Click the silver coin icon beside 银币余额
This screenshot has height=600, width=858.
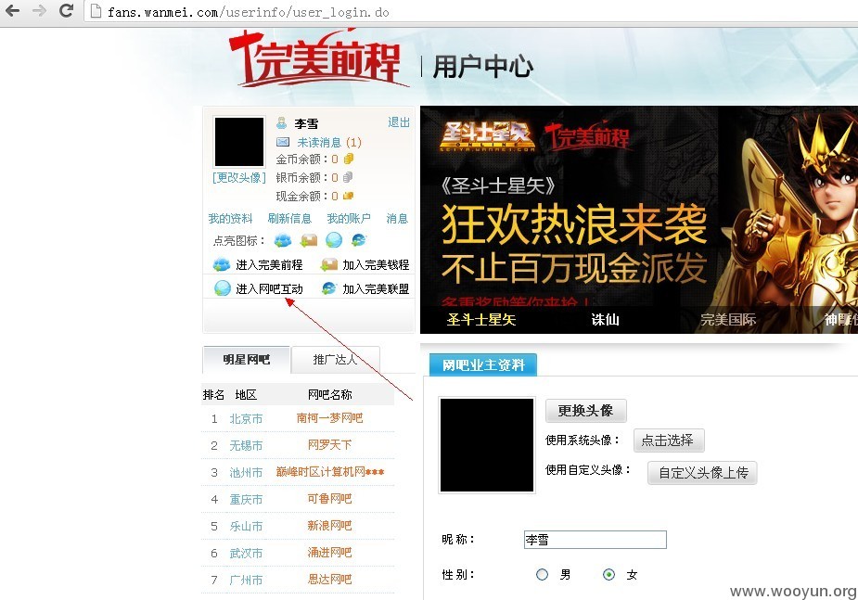pos(348,177)
